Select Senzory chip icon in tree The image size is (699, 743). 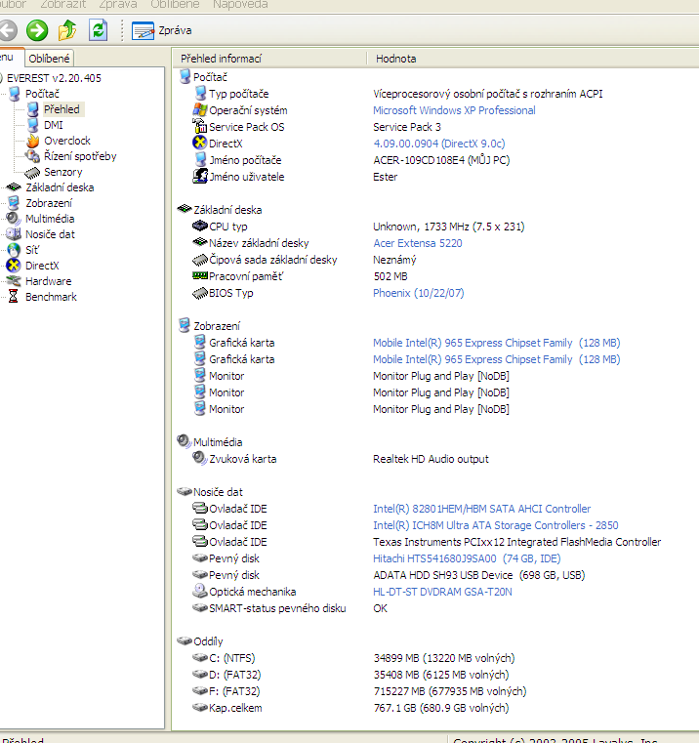(x=32, y=172)
